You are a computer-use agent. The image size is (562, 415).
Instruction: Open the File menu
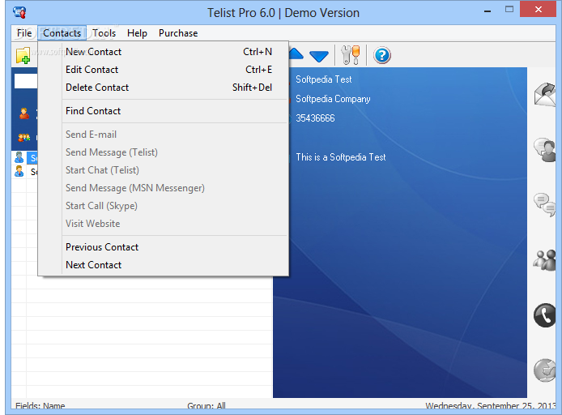[x=24, y=33]
